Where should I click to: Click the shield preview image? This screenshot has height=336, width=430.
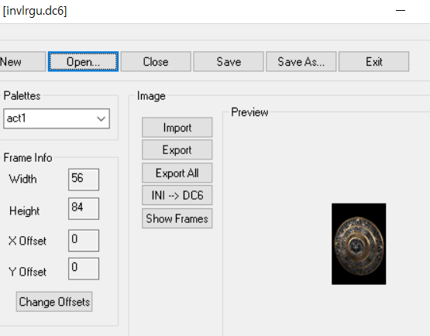[359, 244]
